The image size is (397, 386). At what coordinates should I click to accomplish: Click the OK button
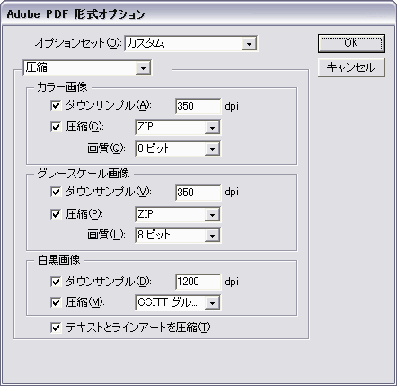point(351,43)
